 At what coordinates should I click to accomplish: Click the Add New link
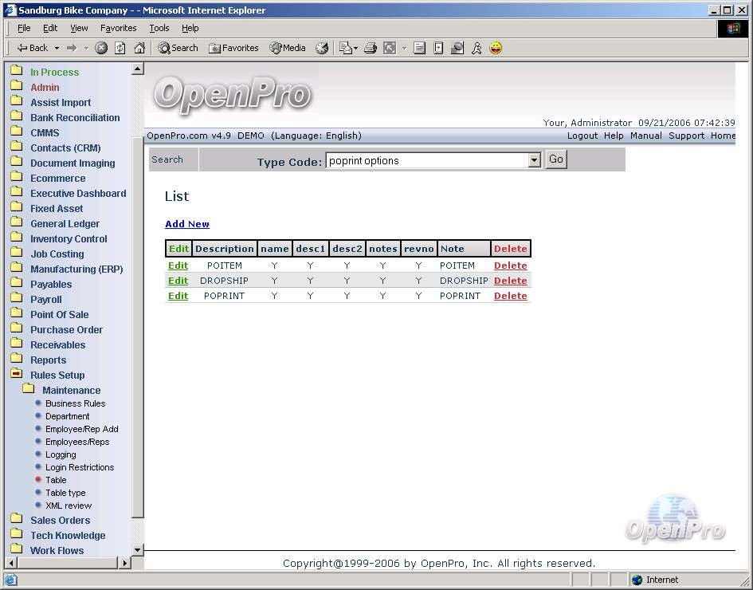187,224
